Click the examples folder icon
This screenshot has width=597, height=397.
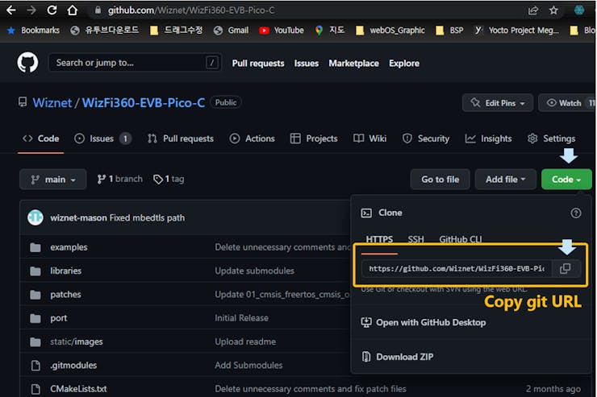[35, 248]
